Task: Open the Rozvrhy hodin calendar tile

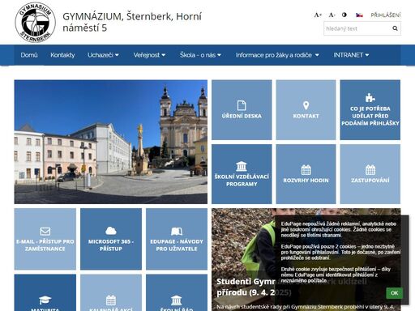Action: [306, 174]
